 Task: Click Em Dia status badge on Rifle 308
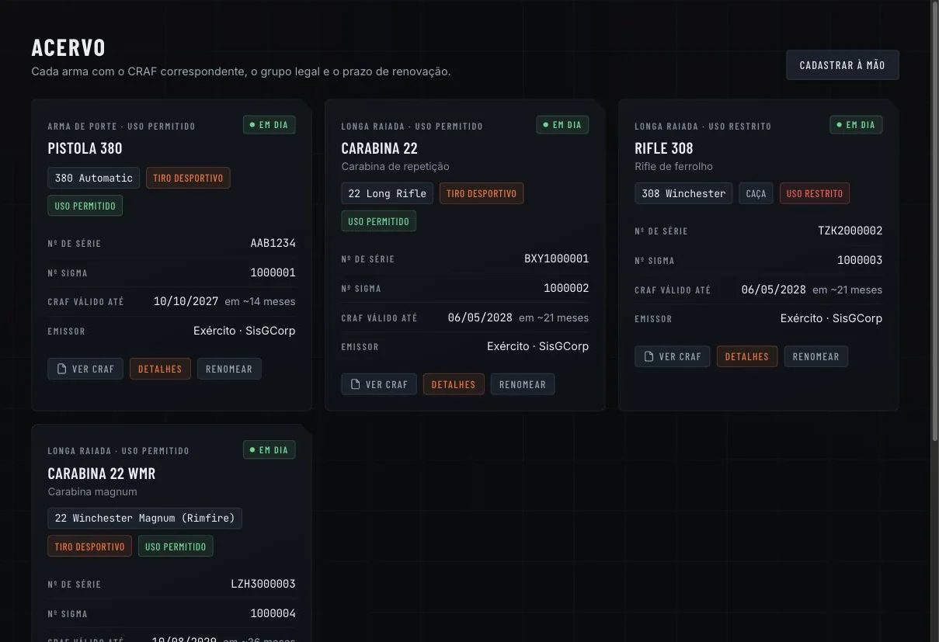856,124
